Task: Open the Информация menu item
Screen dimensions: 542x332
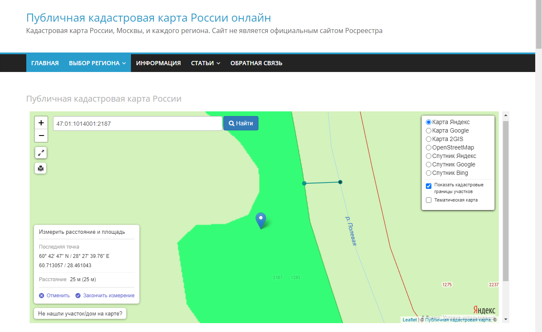Action: pos(158,63)
